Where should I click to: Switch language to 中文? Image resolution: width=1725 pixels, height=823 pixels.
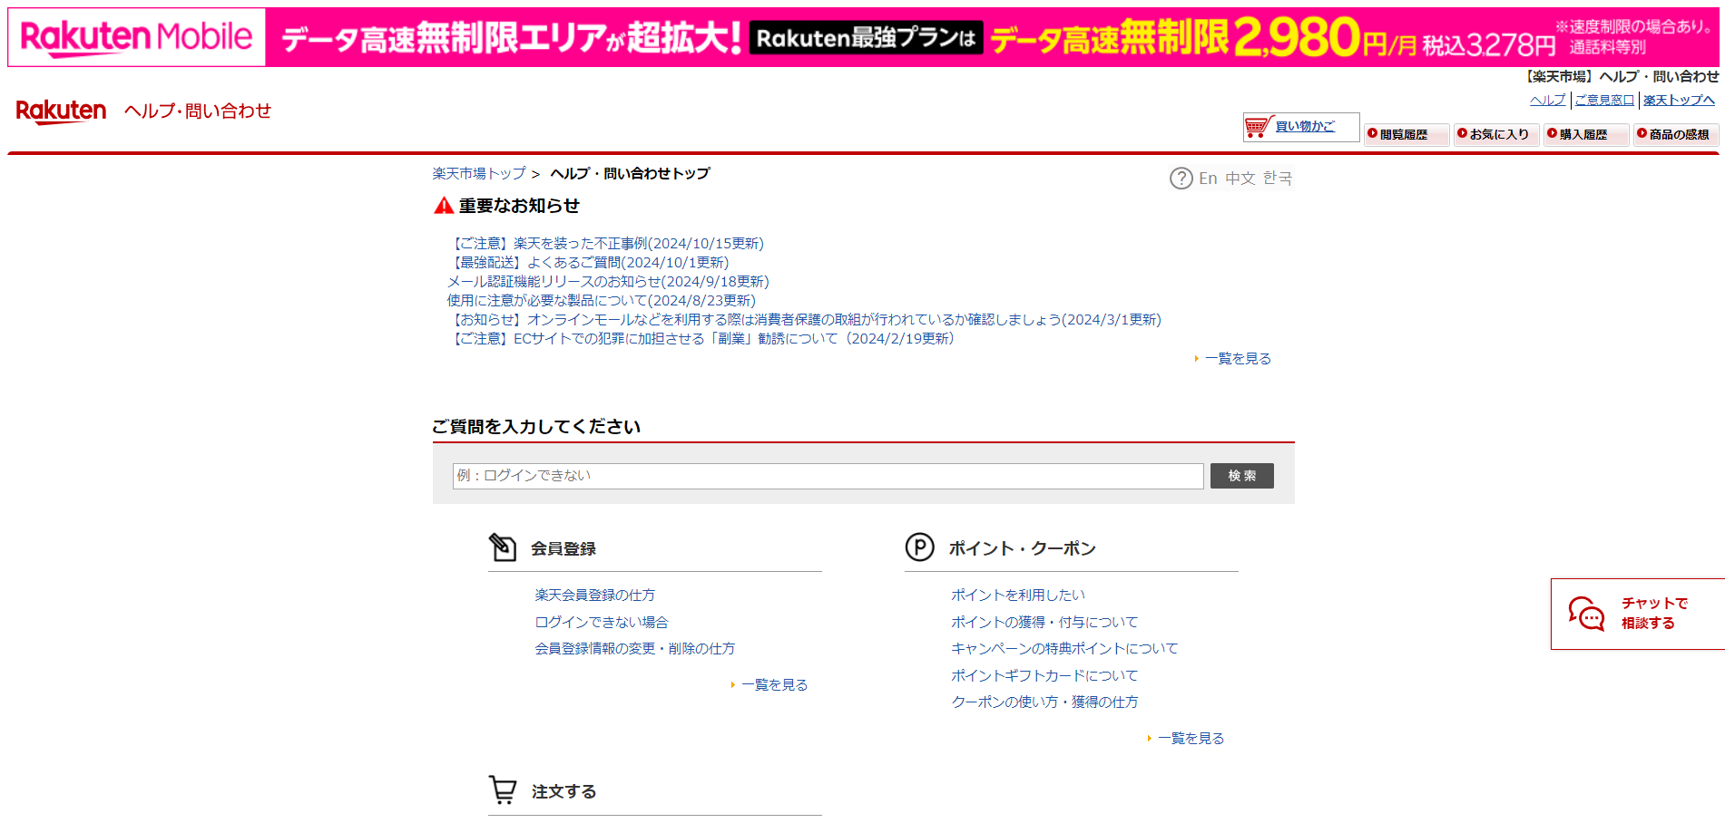tap(1240, 179)
